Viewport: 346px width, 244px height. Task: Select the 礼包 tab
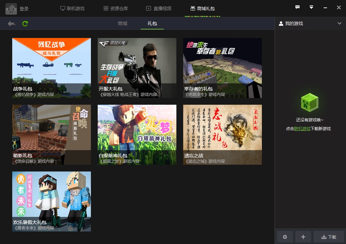coord(152,23)
